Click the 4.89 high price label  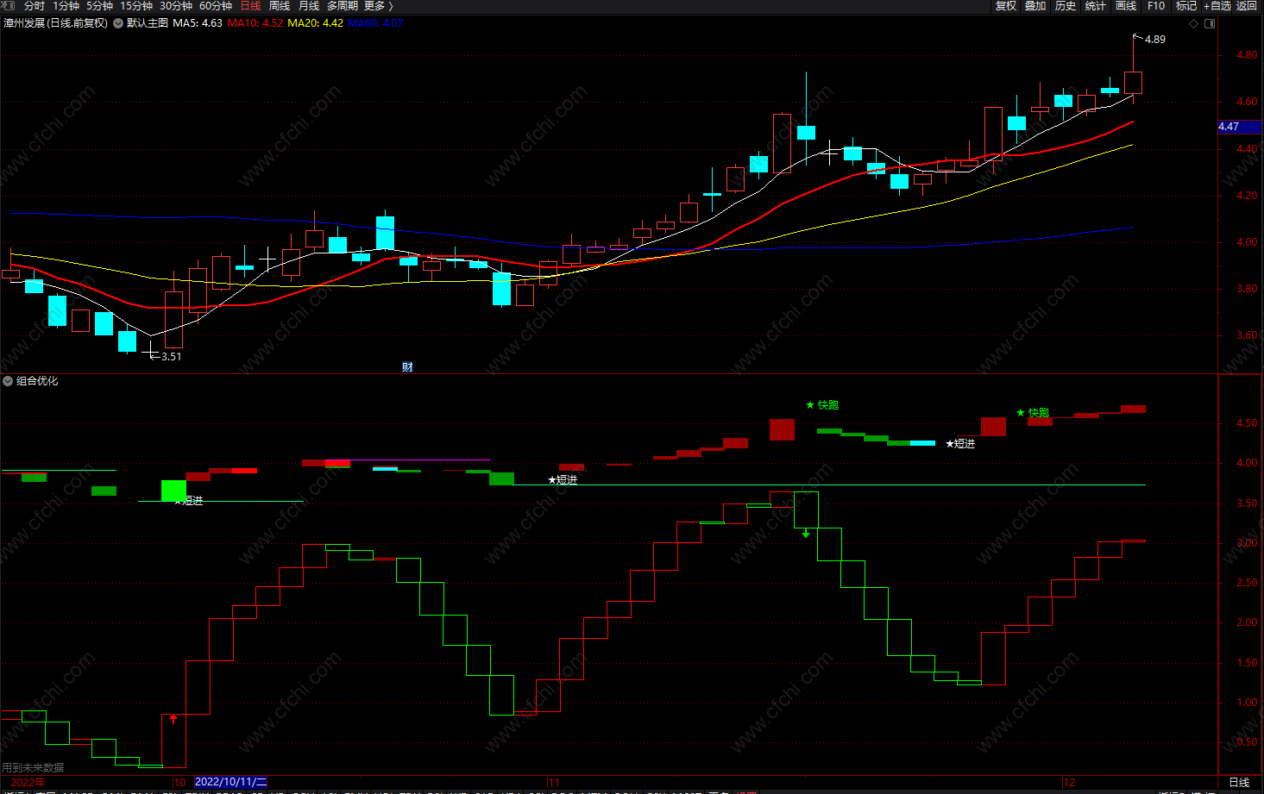[1154, 40]
